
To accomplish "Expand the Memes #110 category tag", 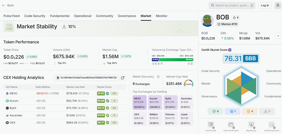I will coord(228,24).
